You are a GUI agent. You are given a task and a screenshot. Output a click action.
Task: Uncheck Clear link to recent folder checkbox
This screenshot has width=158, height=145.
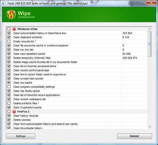click(9, 74)
